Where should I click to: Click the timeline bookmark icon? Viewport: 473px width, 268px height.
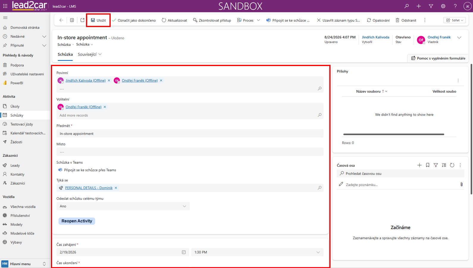[x=427, y=165]
